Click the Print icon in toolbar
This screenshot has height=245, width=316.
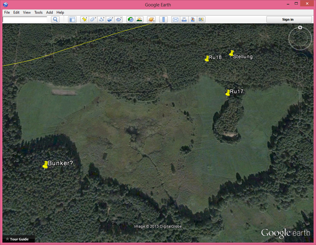point(184,19)
